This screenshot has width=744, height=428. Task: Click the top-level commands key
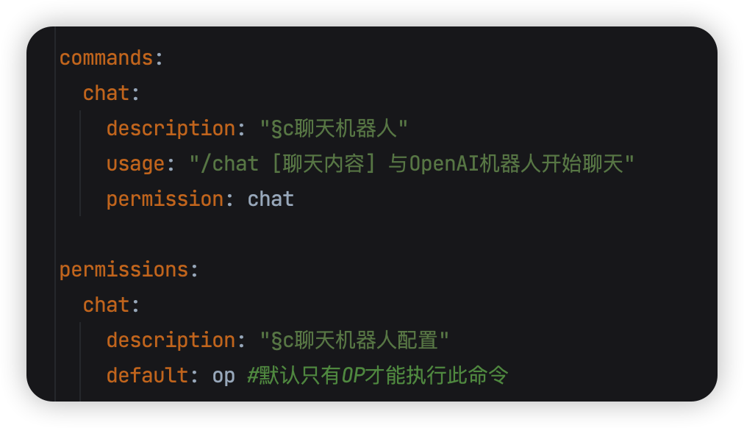tap(107, 58)
